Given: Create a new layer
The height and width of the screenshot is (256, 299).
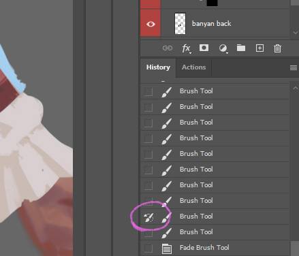Looking at the screenshot, I should tap(259, 48).
